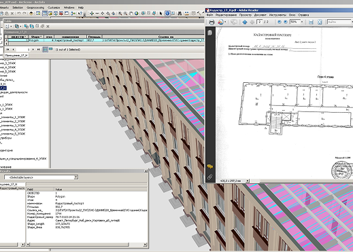Viewport: 353px width, 252px height.
Task: Close the Identify panel with its X button
Action: point(146,171)
